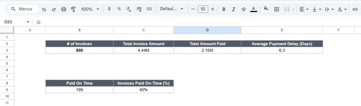This screenshot has height=106, width=361.
Task: Click the font size field showing 10
Action: point(203,9)
